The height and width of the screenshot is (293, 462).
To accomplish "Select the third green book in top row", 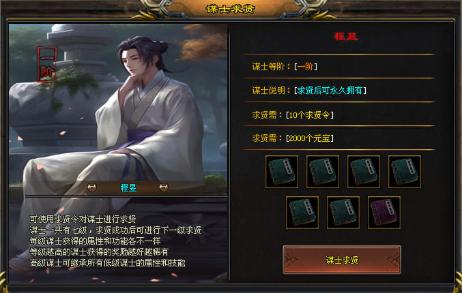I will click(x=364, y=172).
